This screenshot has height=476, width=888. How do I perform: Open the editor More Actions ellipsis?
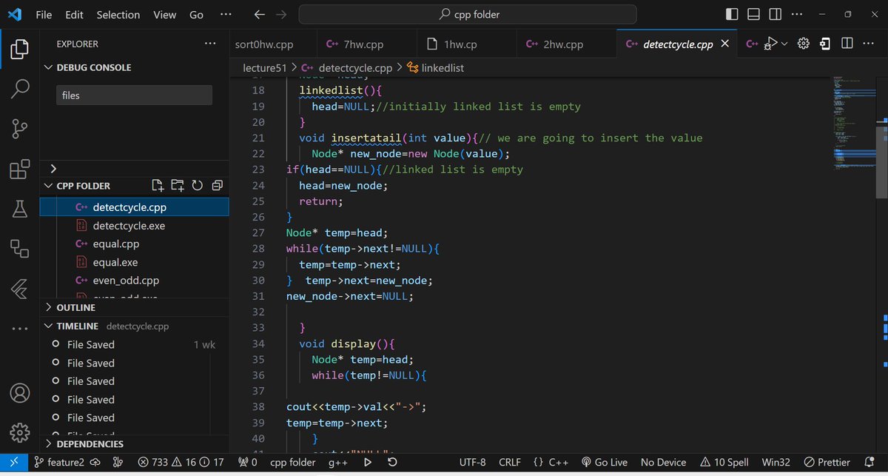[868, 44]
